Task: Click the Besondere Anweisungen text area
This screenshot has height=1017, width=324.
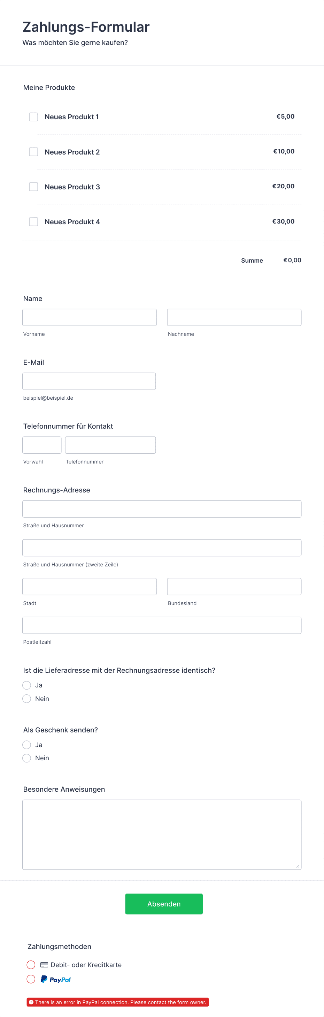Action: pos(162,835)
